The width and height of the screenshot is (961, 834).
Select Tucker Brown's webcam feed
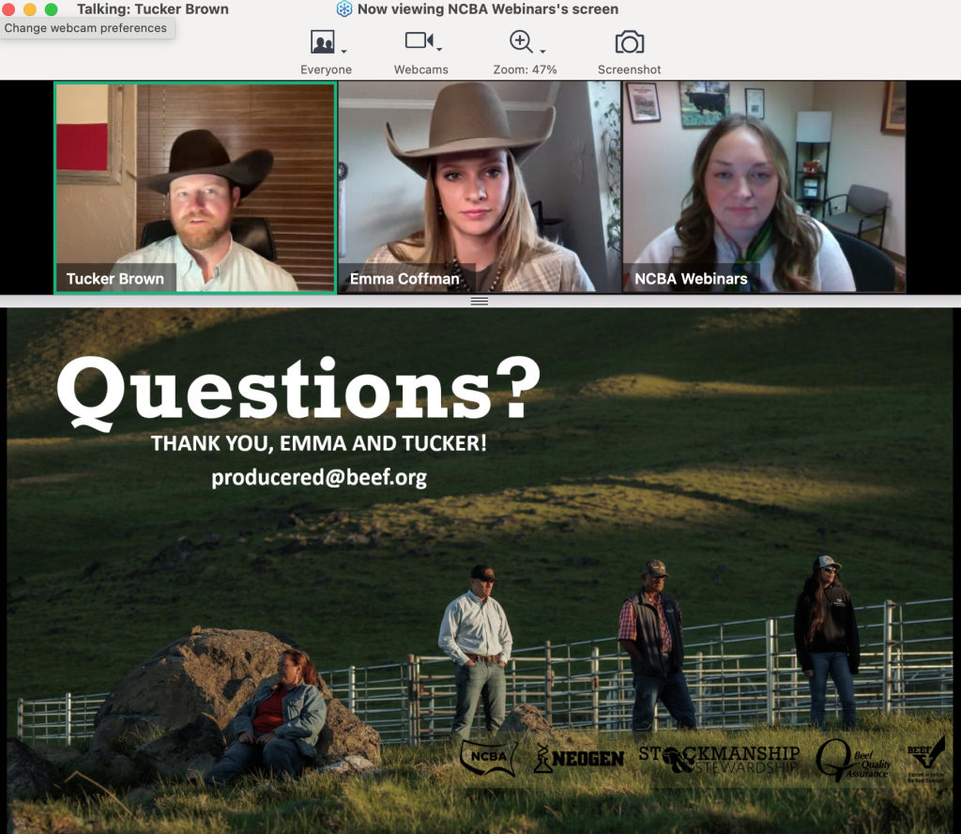[195, 188]
